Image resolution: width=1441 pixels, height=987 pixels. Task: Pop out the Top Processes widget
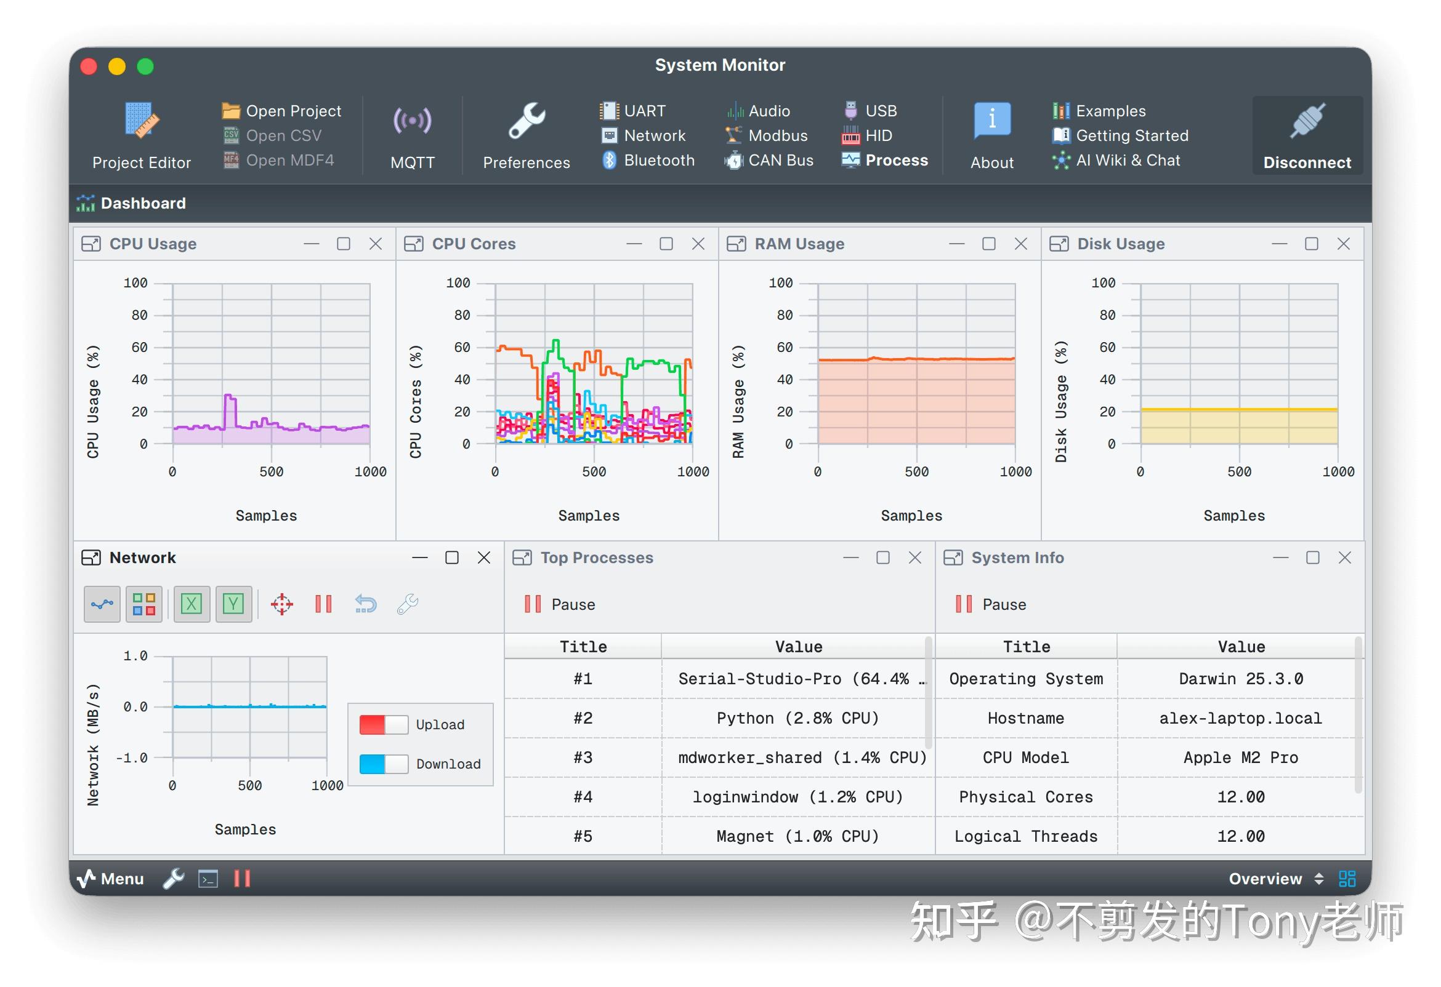[522, 558]
